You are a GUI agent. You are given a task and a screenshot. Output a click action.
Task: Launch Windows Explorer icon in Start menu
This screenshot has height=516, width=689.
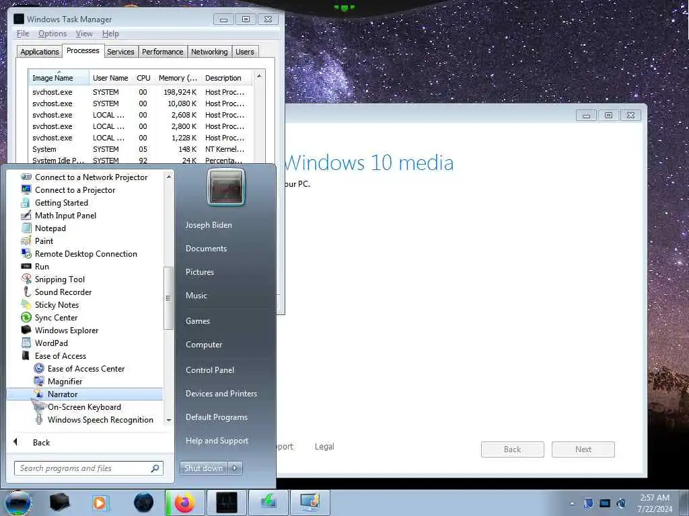click(26, 329)
